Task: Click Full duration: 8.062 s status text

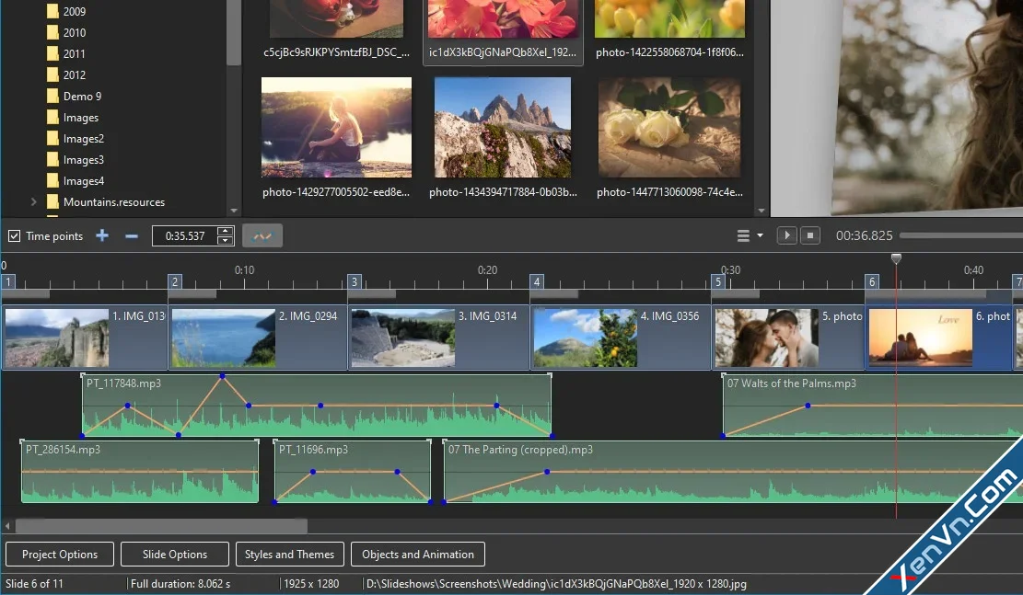Action: pyautogui.click(x=180, y=583)
